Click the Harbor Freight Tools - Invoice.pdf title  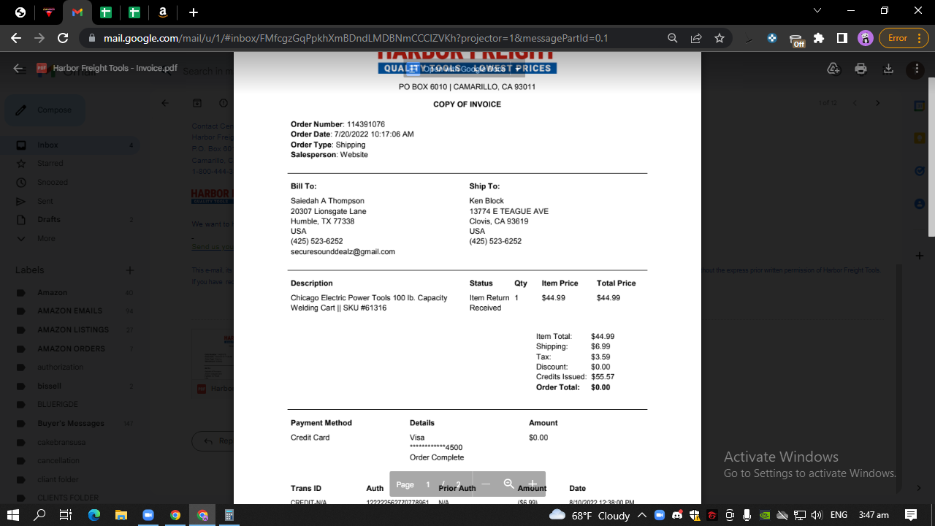[115, 68]
